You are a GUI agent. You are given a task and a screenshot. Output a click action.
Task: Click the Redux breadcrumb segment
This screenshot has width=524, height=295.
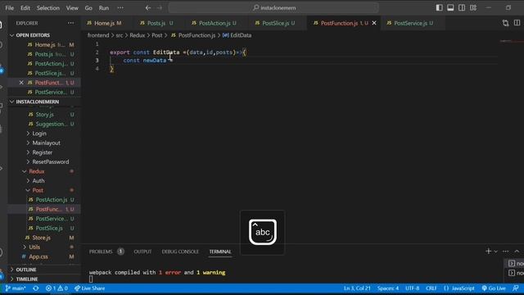(x=138, y=35)
